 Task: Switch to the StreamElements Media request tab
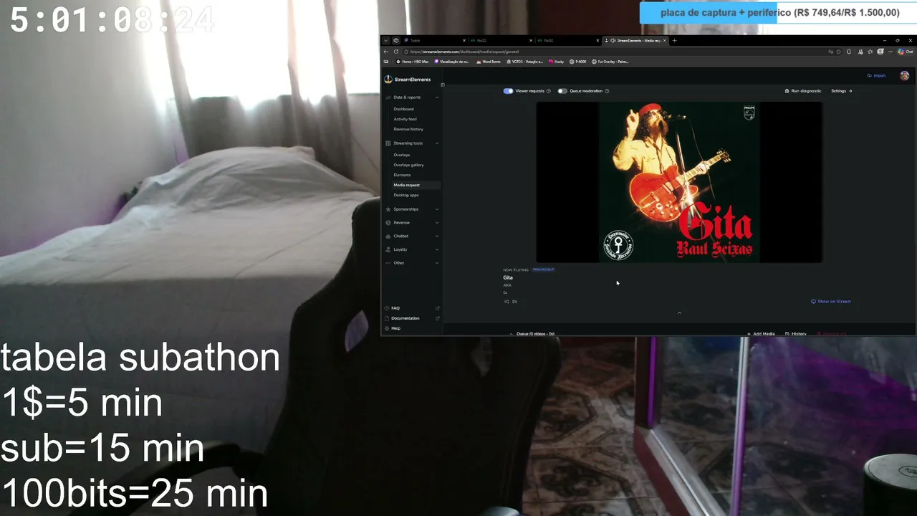[x=636, y=41]
